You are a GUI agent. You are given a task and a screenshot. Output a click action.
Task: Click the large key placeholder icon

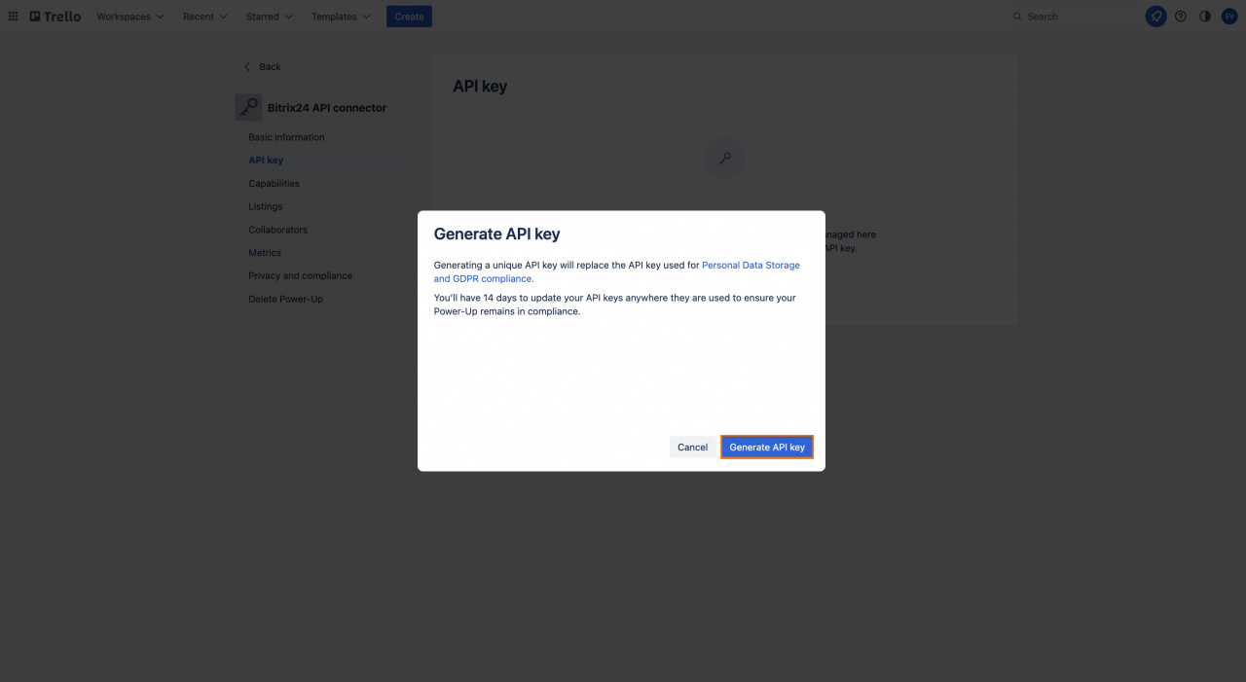[x=724, y=158]
